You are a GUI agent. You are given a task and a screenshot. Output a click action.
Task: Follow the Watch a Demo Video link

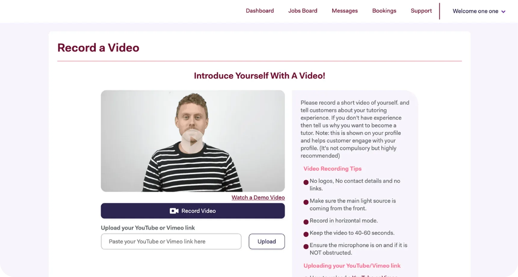[258, 198]
